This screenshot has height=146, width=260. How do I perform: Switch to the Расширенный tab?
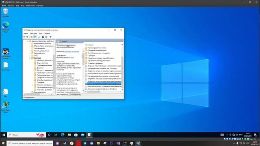63,94
